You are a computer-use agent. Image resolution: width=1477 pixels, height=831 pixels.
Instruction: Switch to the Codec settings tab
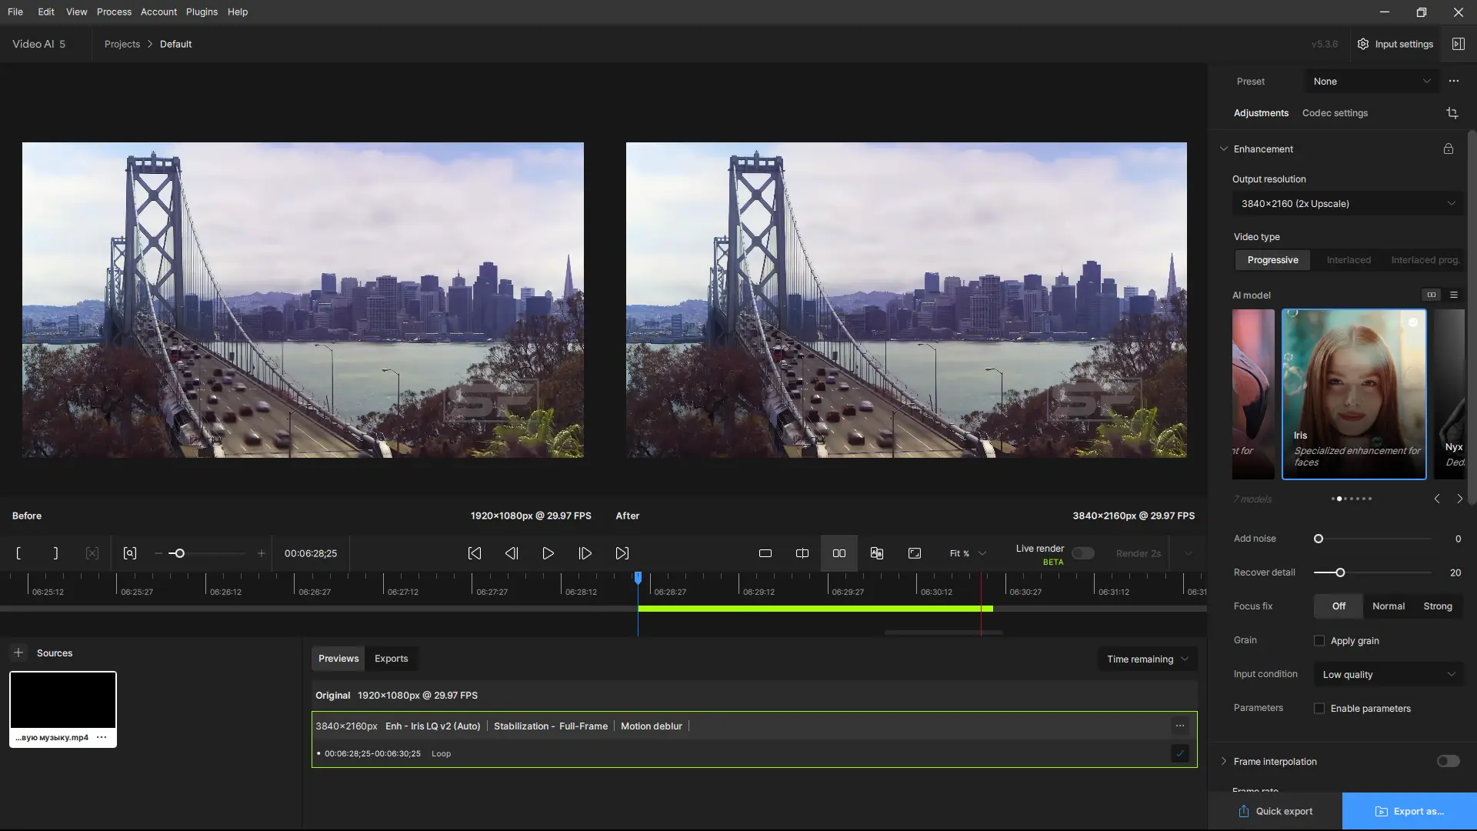click(1335, 113)
